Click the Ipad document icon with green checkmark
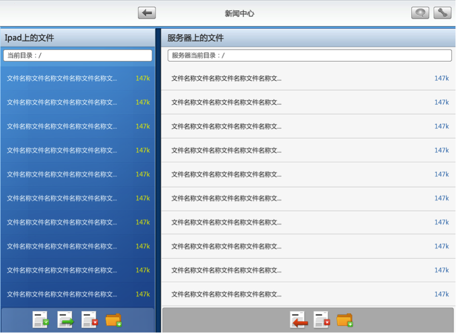456x333 pixels. [41, 320]
